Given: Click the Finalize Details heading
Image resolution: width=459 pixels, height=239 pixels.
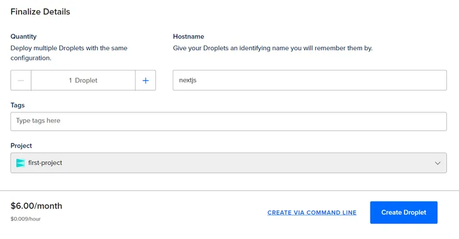Looking at the screenshot, I should click(40, 11).
